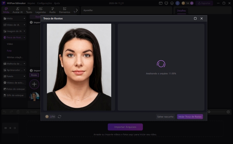The width and height of the screenshot is (233, 144).
Task: Add credits with the purple plus button
Action: (192, 3)
